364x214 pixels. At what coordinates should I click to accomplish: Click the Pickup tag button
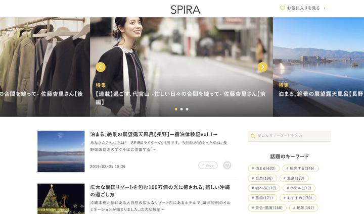[208, 166]
